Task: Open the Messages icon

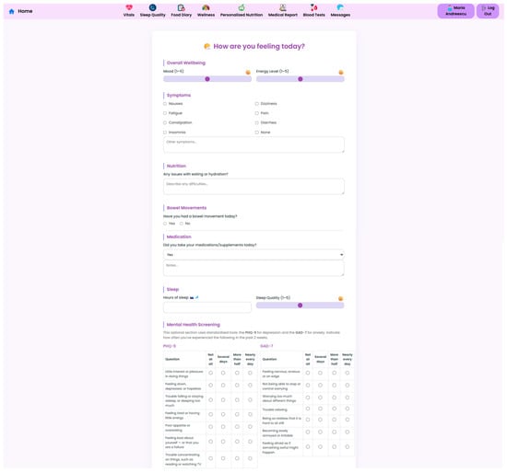Action: [x=340, y=7]
